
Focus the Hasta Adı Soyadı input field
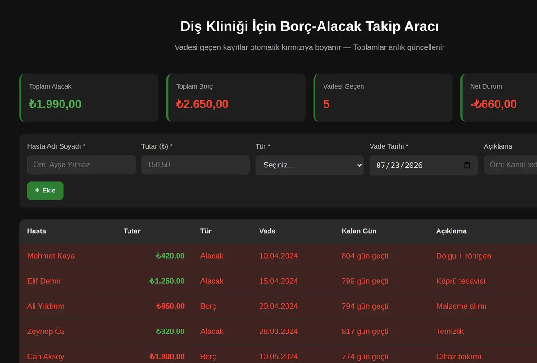(x=81, y=165)
